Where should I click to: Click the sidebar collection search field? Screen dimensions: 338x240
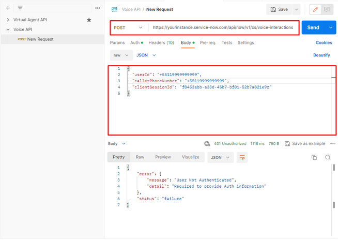point(53,8)
